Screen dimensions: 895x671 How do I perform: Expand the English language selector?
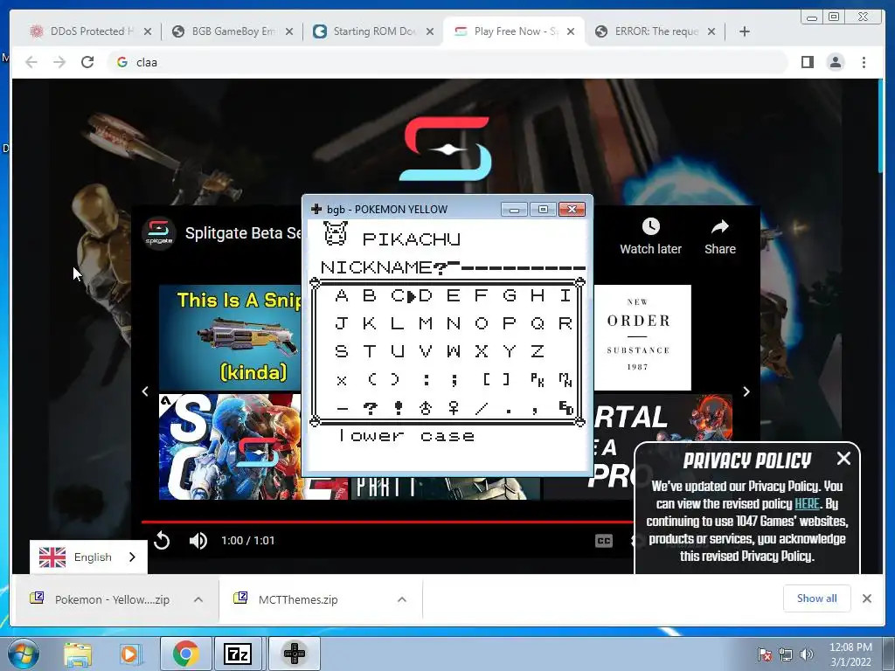pos(88,557)
